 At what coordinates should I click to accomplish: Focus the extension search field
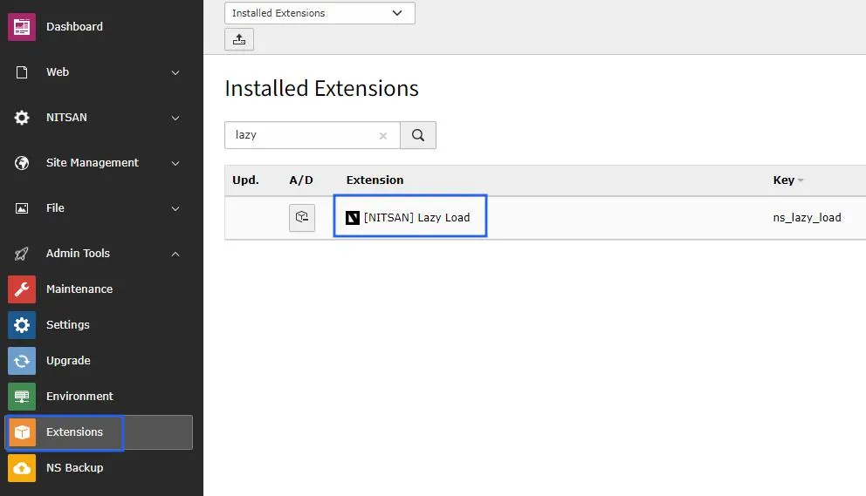point(312,135)
